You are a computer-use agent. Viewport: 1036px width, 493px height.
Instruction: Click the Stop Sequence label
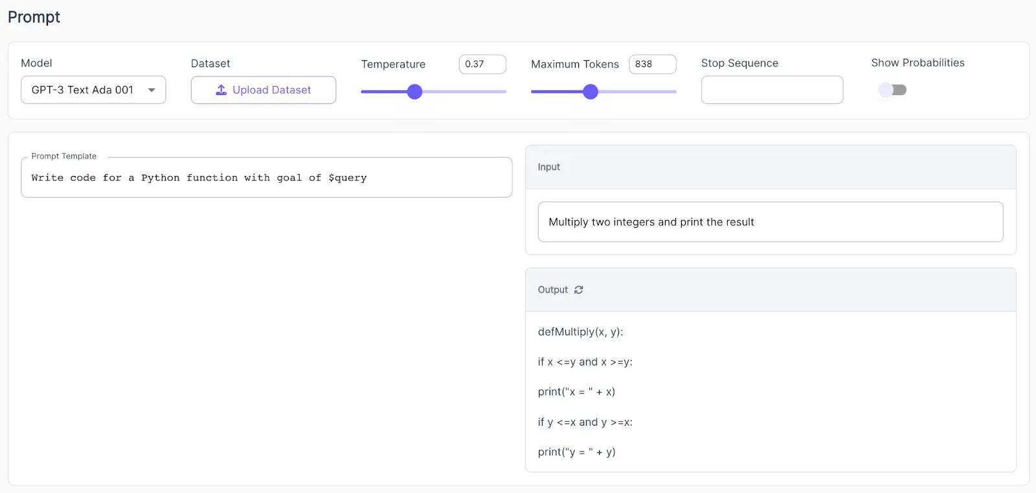[x=739, y=63]
